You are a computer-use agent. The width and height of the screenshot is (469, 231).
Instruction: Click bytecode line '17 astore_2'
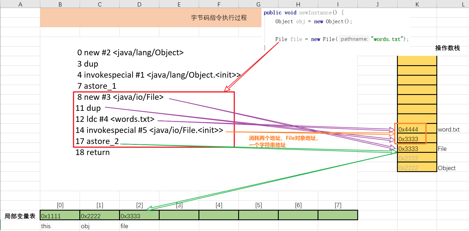tap(97, 141)
